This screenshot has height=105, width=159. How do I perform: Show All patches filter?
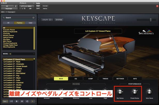pyautogui.click(x=8, y=23)
